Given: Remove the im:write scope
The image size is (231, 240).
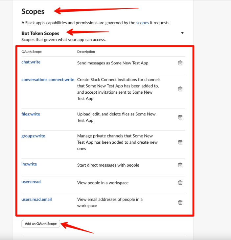Looking at the screenshot, I should (180, 165).
